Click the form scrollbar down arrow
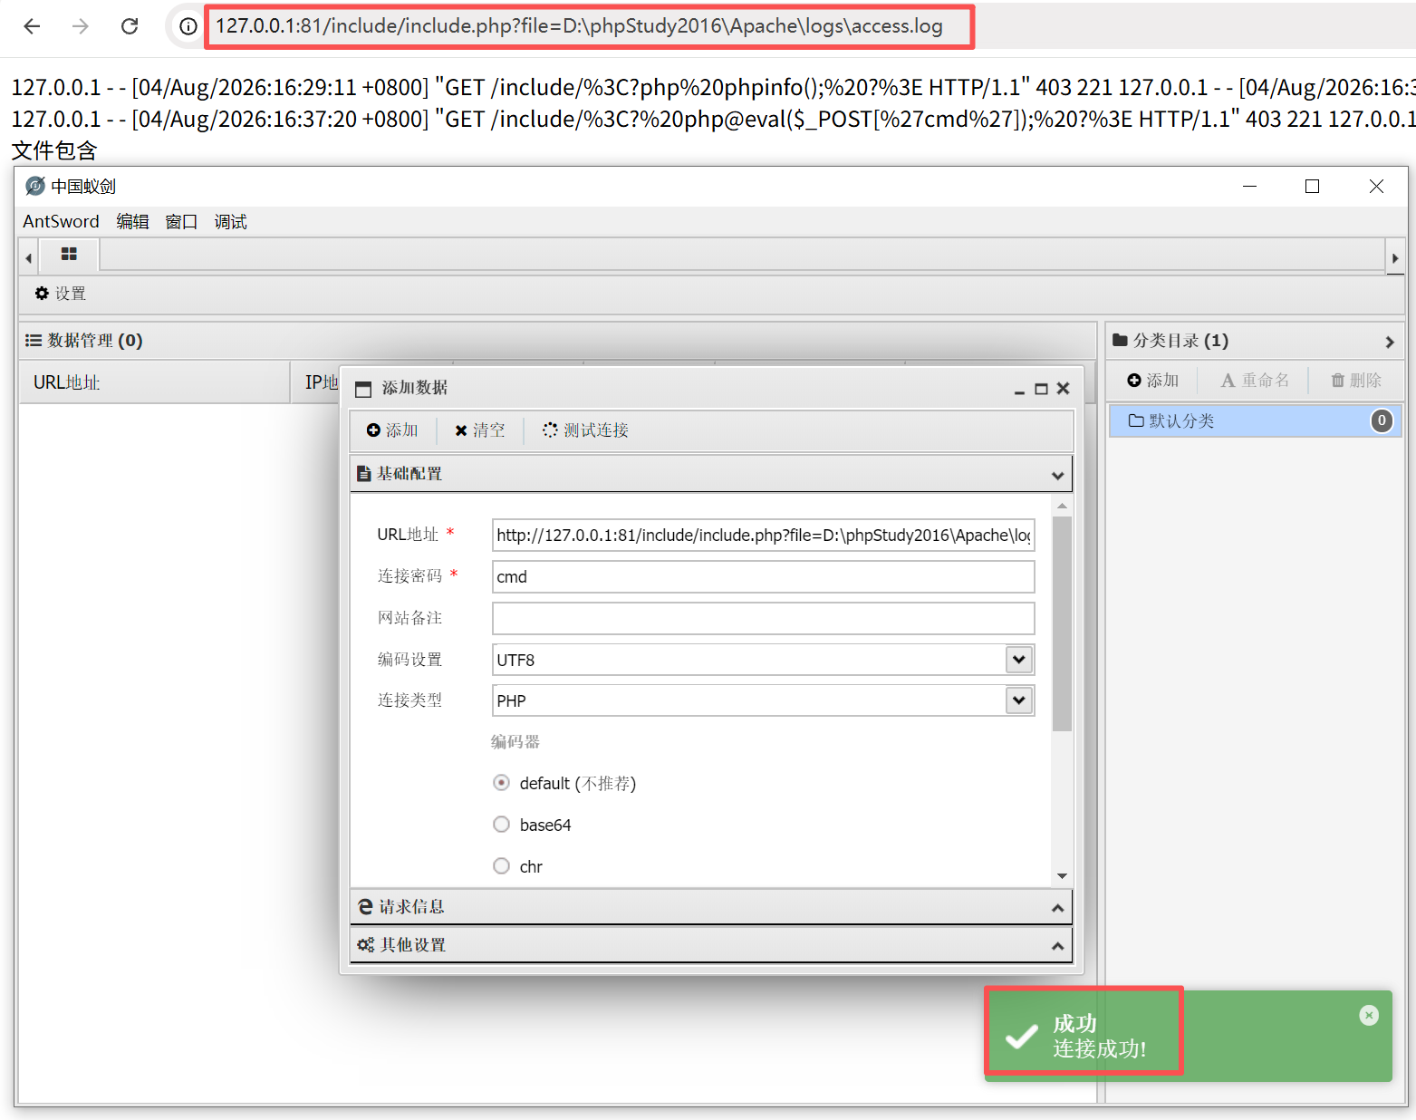1416x1120 pixels. click(1062, 875)
